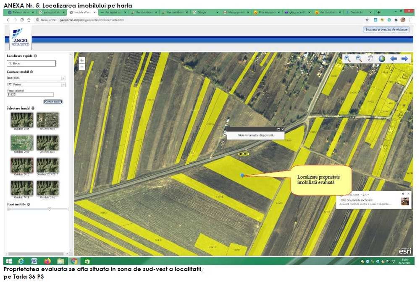Open the Chrome three-dot menu
This screenshot has width=420, height=282.
click(x=410, y=20)
